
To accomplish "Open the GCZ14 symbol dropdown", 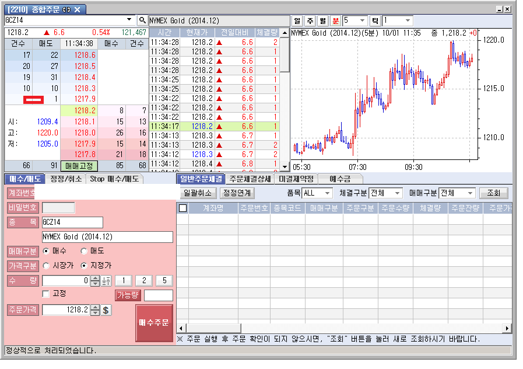I will pyautogui.click(x=129, y=20).
